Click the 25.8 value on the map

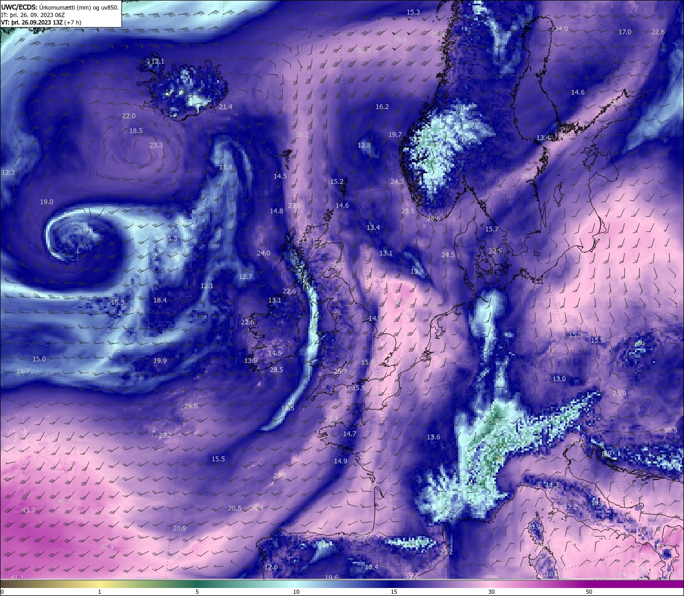pyautogui.click(x=408, y=211)
